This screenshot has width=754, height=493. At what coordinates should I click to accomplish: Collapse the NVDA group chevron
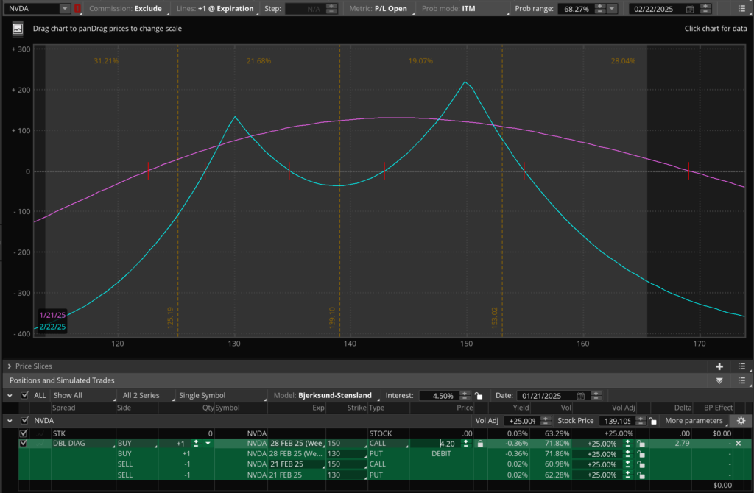pos(10,421)
